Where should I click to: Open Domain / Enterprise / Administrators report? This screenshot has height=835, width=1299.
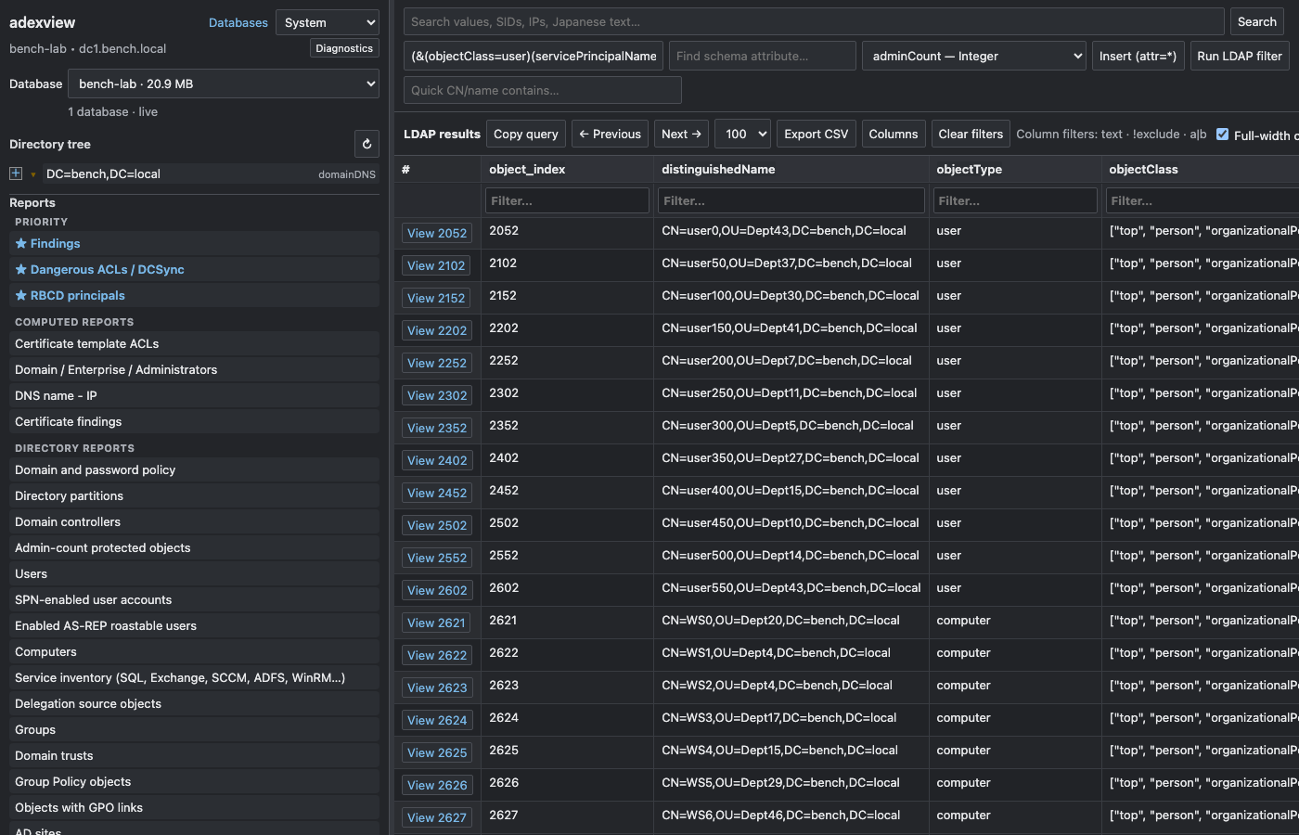tap(194, 369)
